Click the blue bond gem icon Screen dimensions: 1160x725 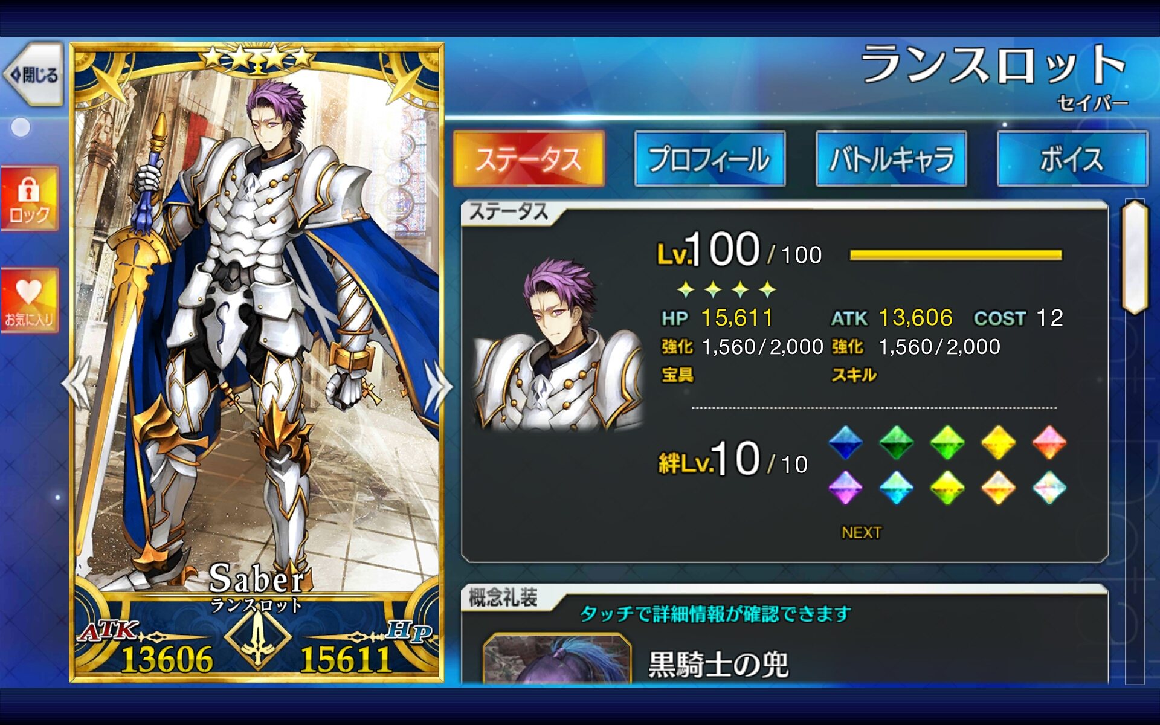click(x=846, y=442)
